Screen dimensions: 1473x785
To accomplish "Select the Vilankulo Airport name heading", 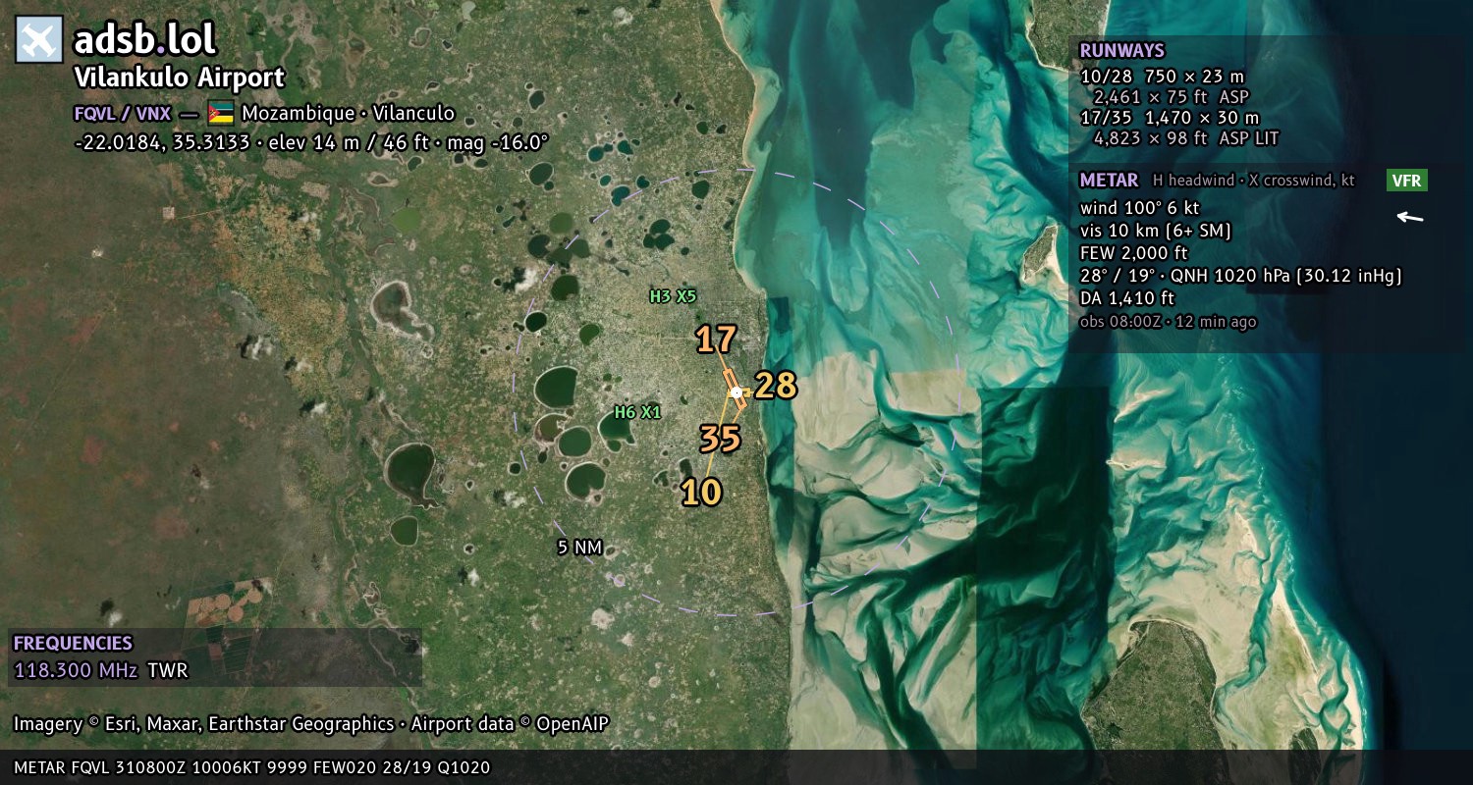I will click(x=180, y=78).
